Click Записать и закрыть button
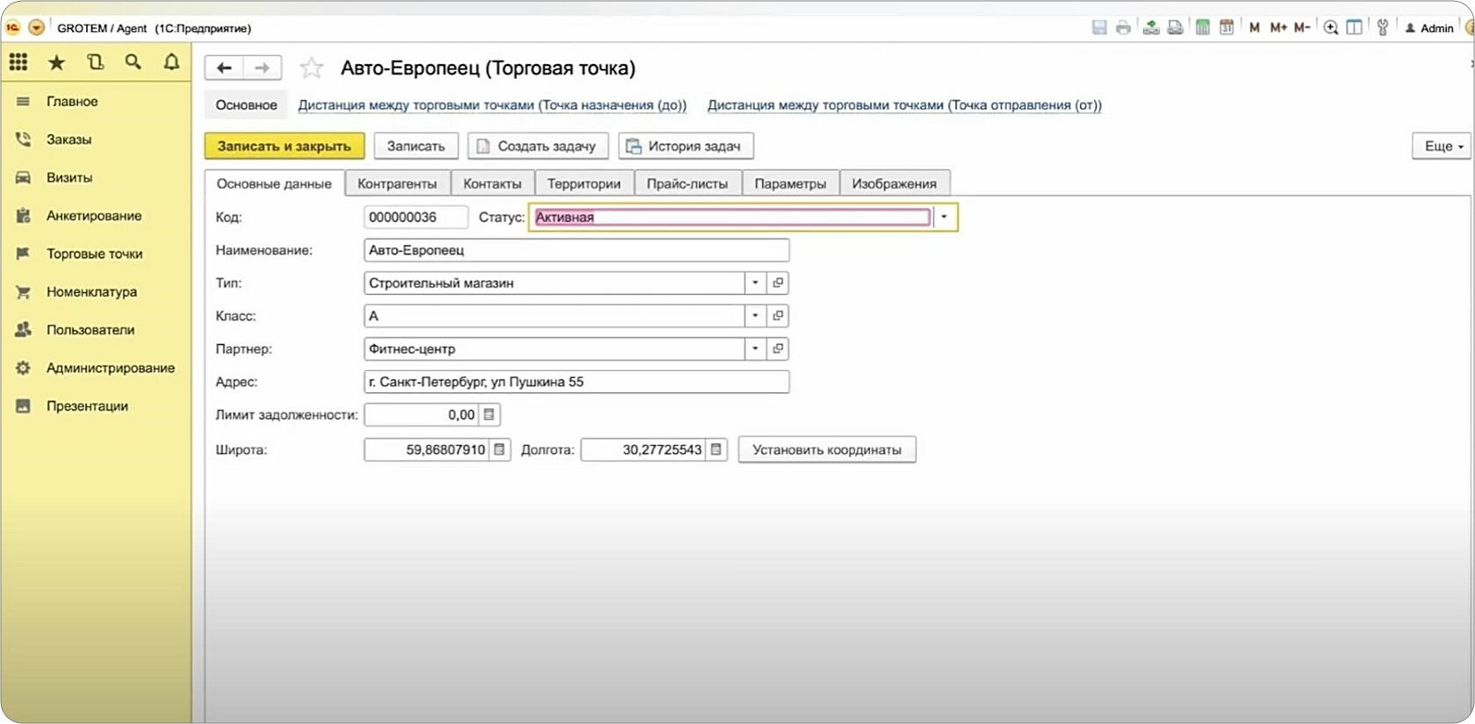1475x724 pixels. click(x=284, y=147)
